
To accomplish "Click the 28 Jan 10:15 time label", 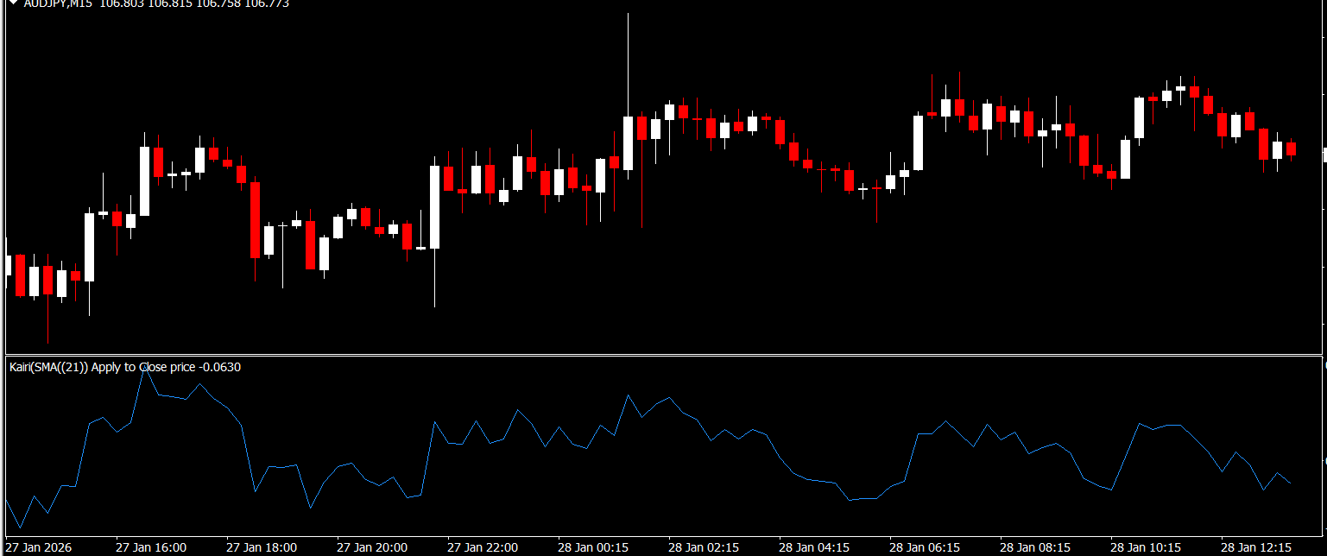I will tap(1146, 547).
